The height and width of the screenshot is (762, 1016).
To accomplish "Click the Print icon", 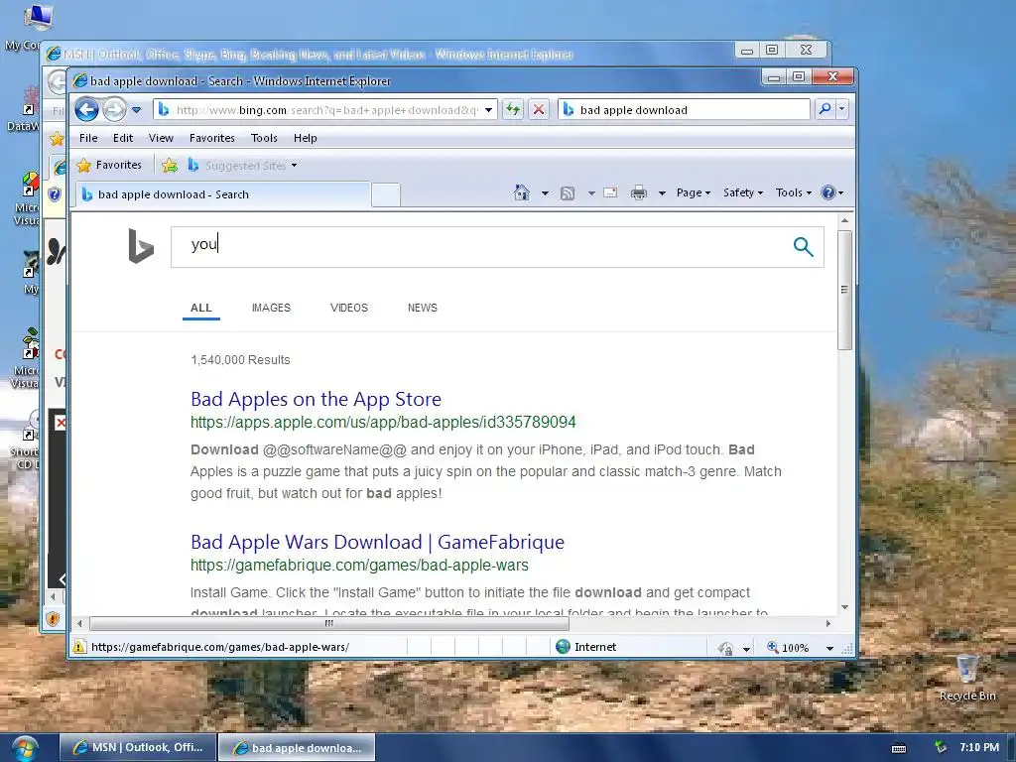I will pos(638,192).
